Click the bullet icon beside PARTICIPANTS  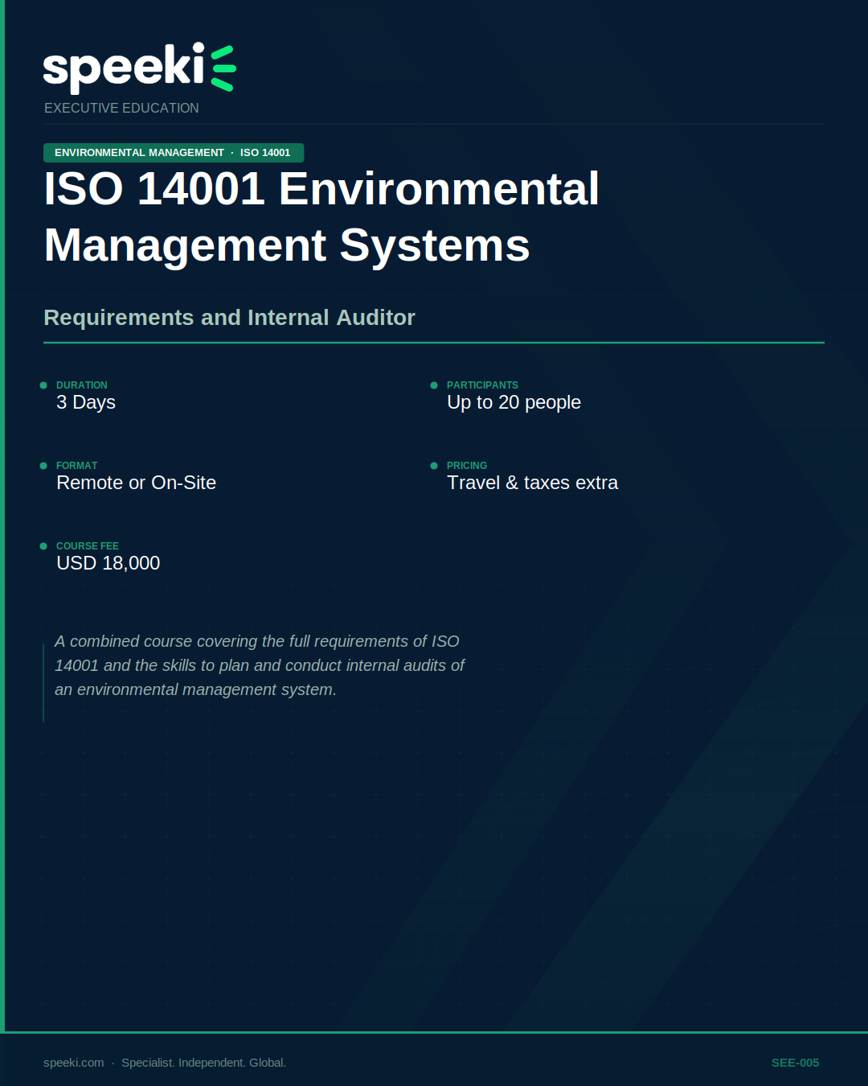(434, 385)
